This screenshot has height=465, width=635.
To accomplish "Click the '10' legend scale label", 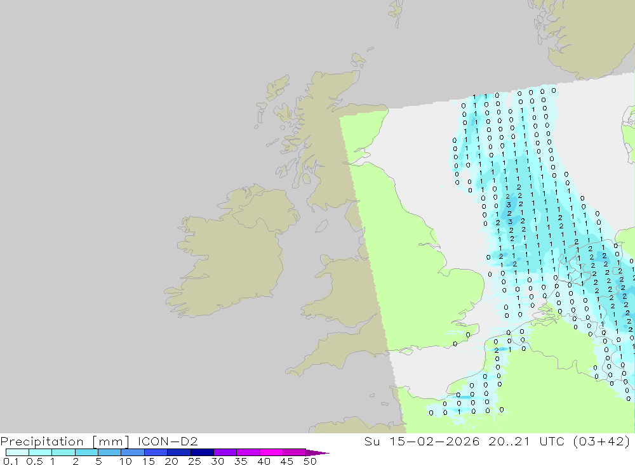I will [x=126, y=461].
